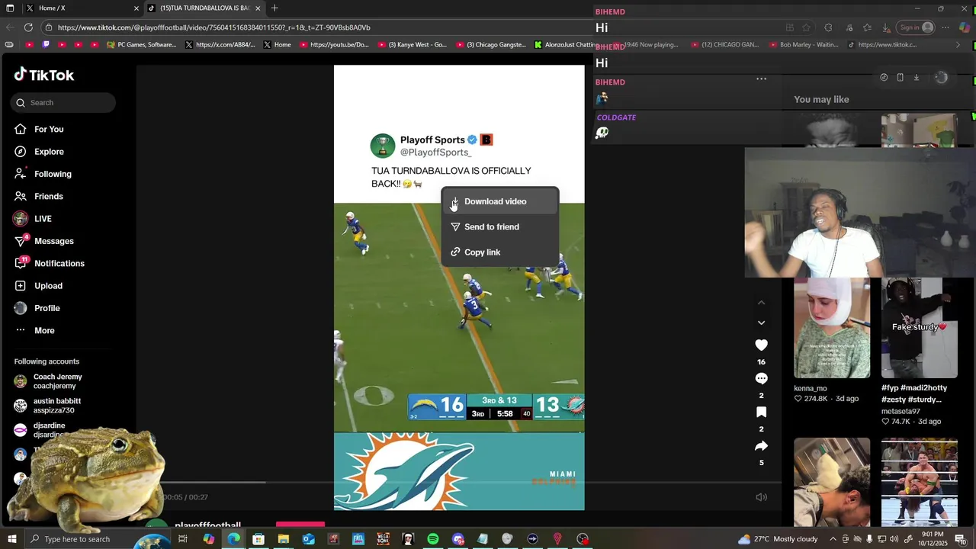This screenshot has height=549, width=976.
Task: Open the youtu.be/Do... bookmark
Action: [x=333, y=45]
